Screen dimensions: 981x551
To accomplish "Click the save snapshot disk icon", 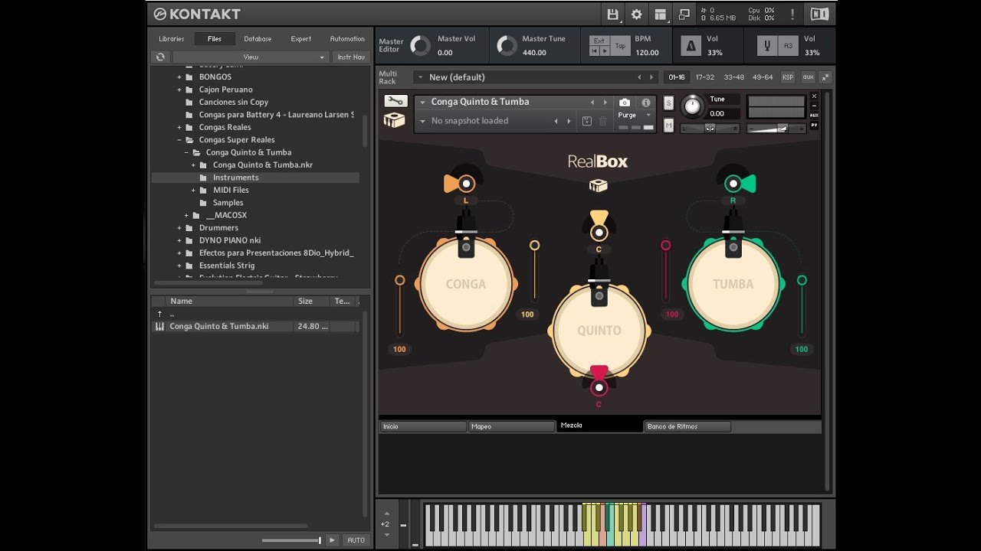I will coord(587,121).
